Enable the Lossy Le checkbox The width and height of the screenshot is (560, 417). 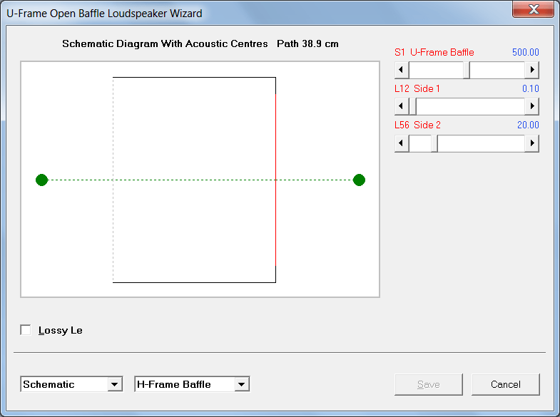(x=26, y=330)
